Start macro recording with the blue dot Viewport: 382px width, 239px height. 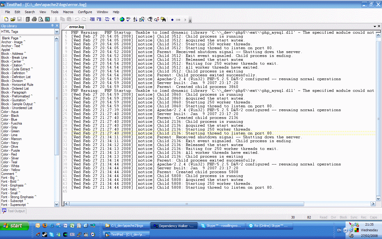click(172, 20)
